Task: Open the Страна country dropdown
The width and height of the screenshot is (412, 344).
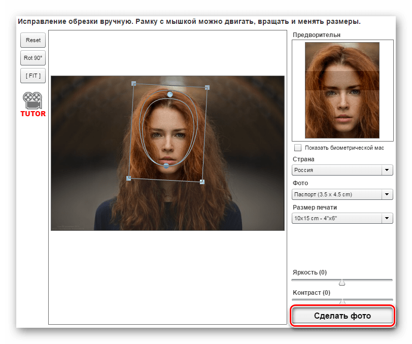Action: coord(342,170)
